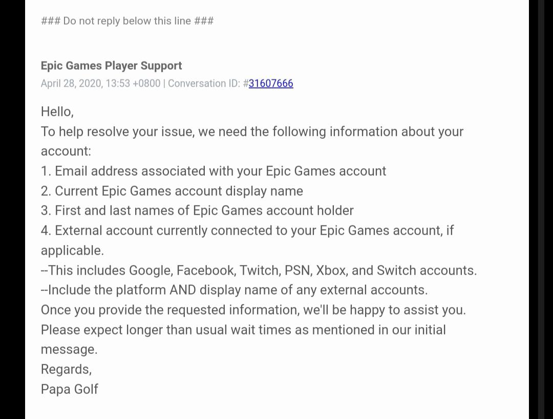Image resolution: width=553 pixels, height=419 pixels.
Task: Click list item 4 about external account
Action: point(247,231)
